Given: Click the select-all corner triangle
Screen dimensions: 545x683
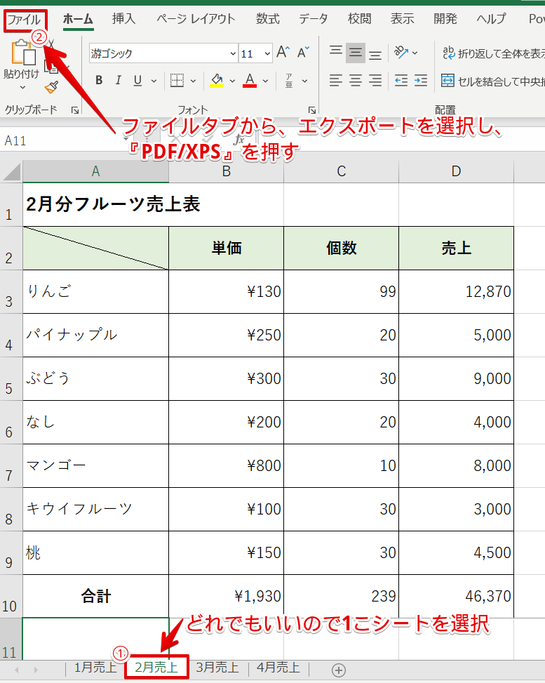Looking at the screenshot, I should click(11, 171).
